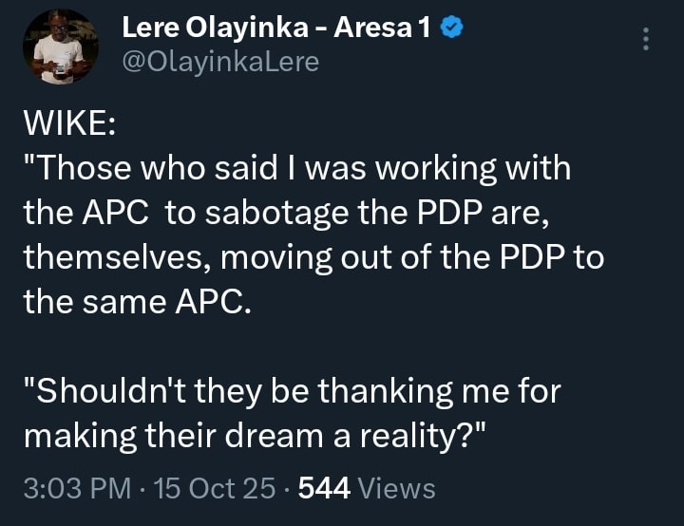Click the 544 view count number

[x=325, y=489]
